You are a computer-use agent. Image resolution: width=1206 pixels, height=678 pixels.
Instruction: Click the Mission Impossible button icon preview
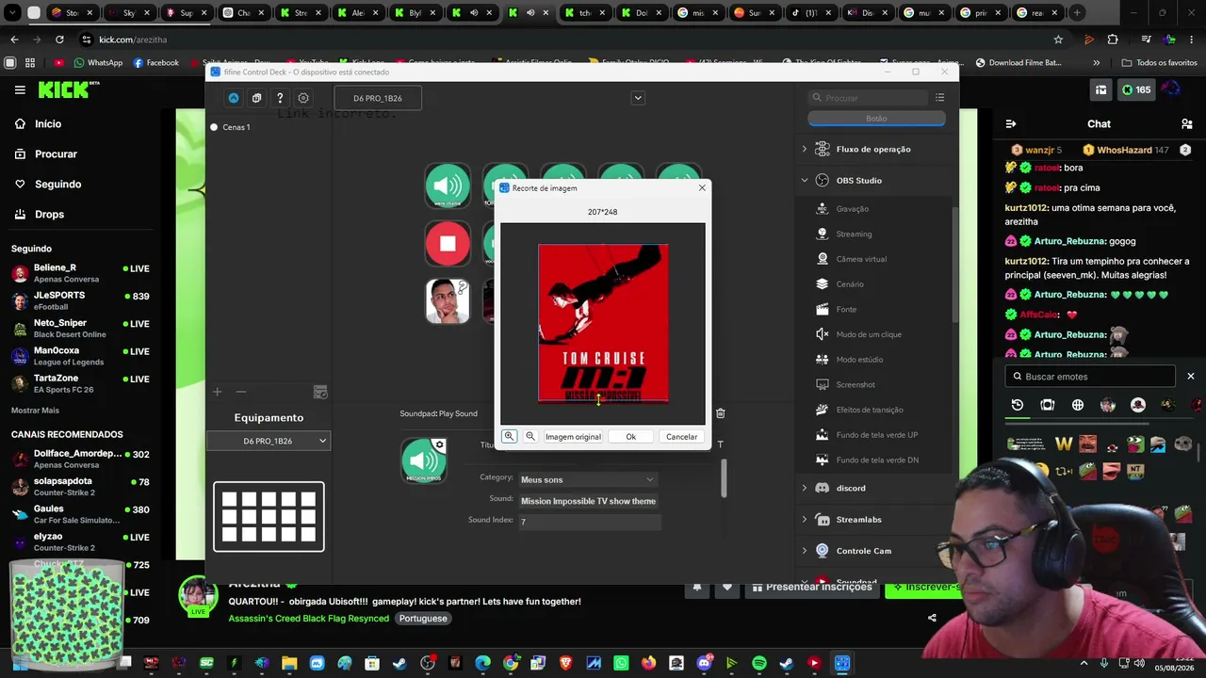(424, 460)
